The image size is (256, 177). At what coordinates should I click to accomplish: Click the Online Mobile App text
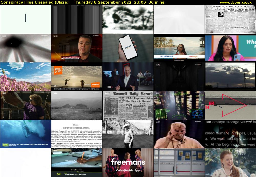128,170
